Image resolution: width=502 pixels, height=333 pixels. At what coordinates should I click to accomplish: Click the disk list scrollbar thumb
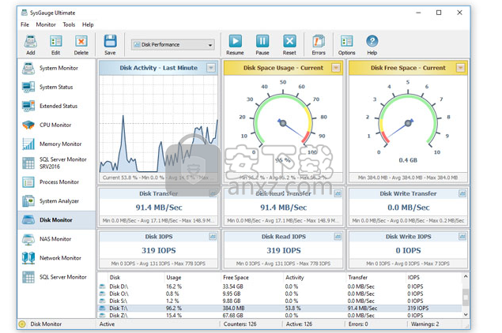point(466,297)
